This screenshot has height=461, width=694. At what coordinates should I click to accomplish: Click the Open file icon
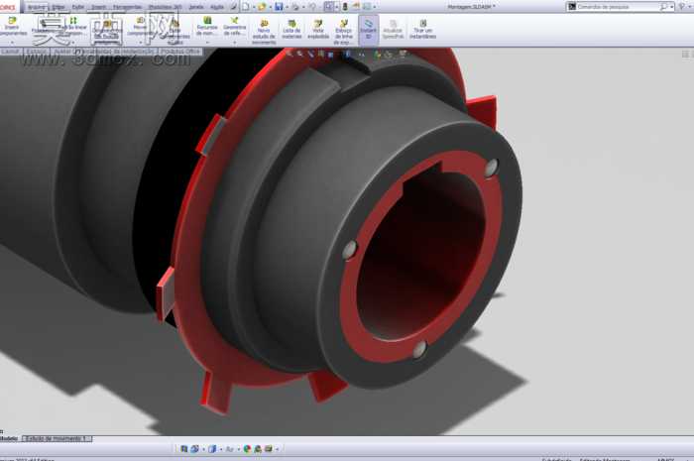tap(262, 7)
